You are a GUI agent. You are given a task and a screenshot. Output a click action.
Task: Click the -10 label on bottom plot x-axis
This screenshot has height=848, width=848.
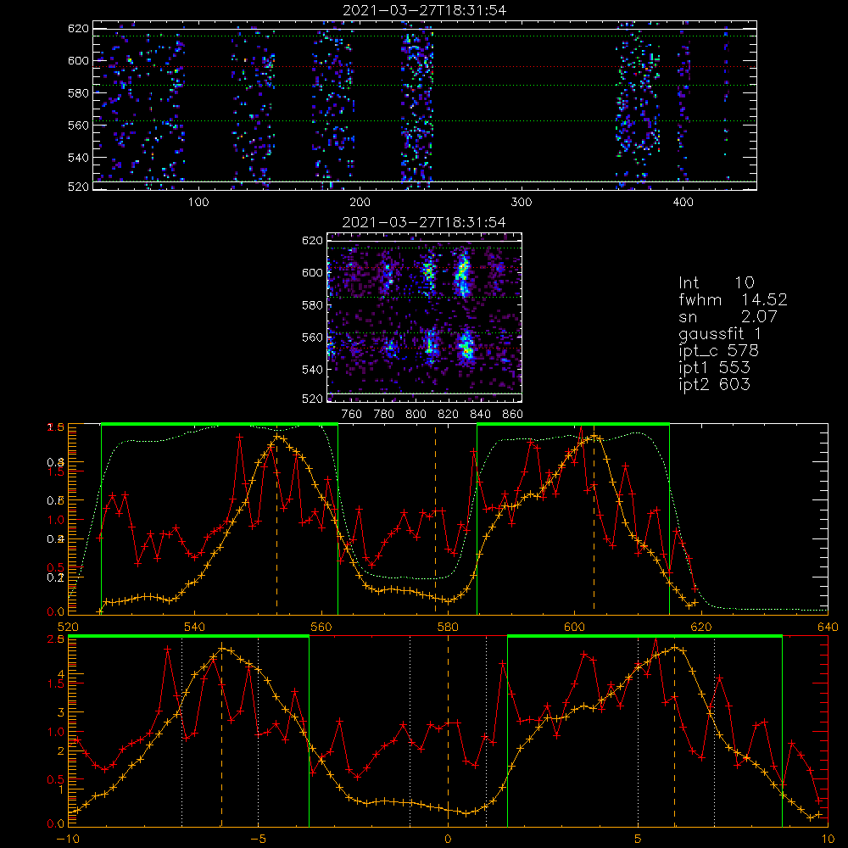point(68,840)
